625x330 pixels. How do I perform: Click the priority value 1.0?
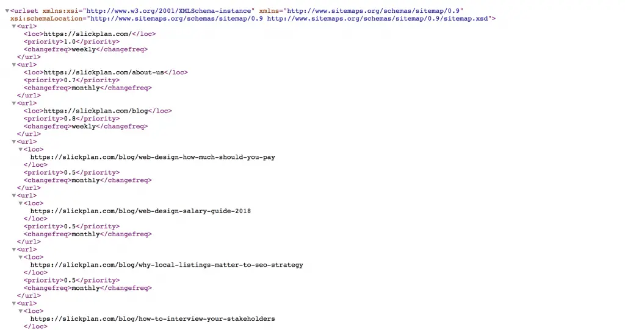pos(70,42)
